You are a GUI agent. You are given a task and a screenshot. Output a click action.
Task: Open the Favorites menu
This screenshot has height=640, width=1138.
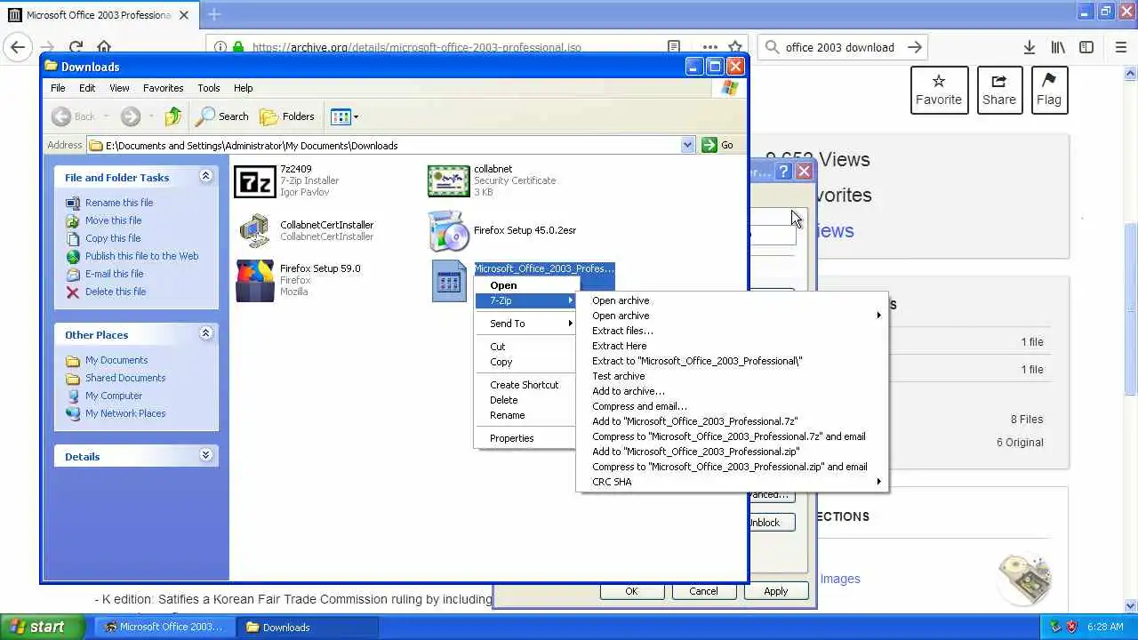163,88
